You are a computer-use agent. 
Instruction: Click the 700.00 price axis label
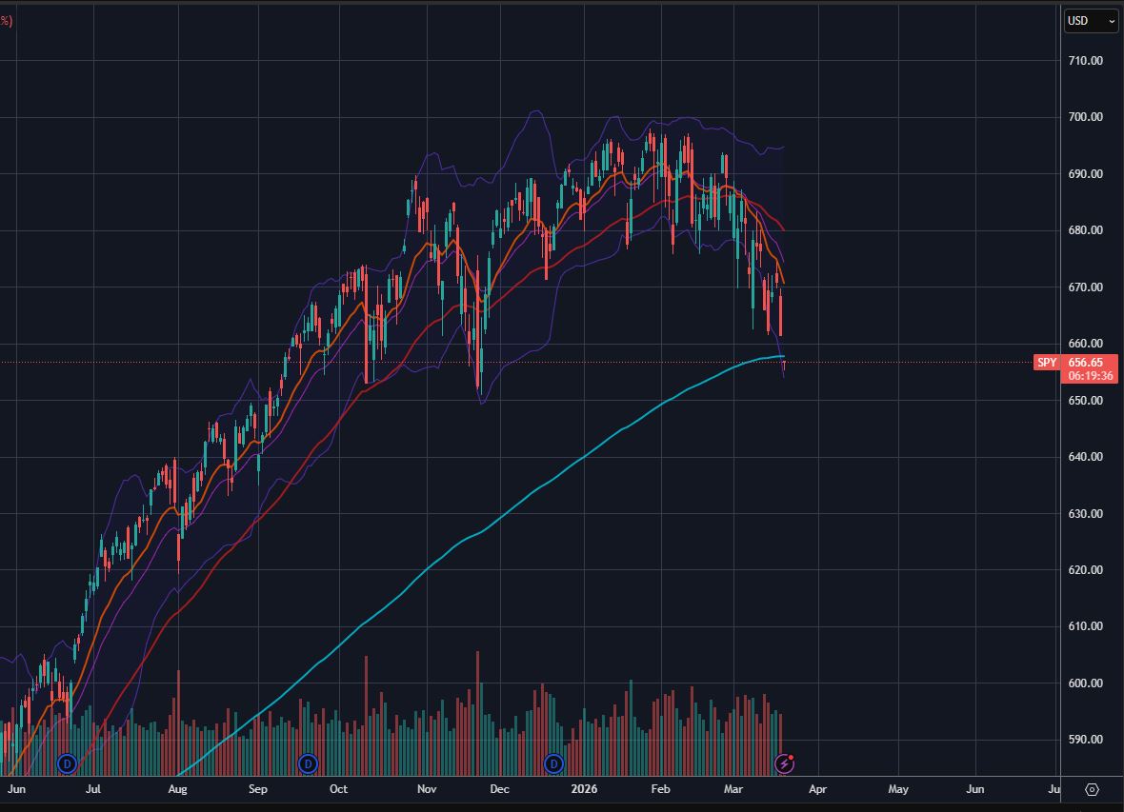coord(1085,117)
